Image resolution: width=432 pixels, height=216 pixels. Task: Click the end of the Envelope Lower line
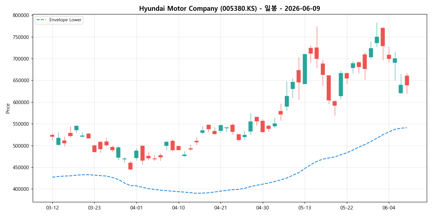407,128
